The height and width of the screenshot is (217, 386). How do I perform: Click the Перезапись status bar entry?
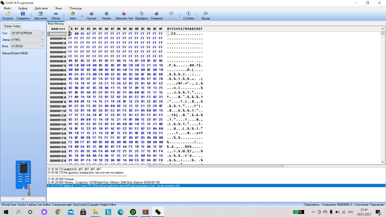click(x=312, y=205)
